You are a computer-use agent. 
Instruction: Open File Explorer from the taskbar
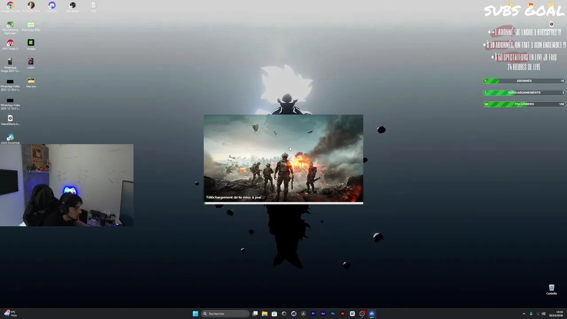coord(264,314)
